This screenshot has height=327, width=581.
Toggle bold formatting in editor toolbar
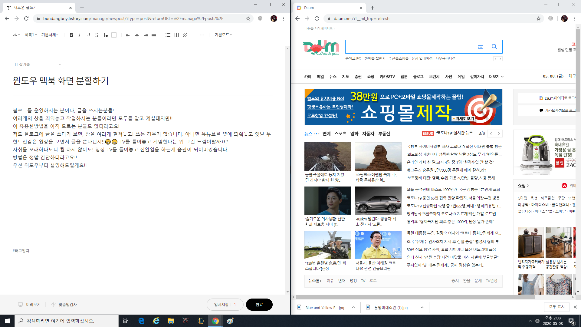pos(71,35)
